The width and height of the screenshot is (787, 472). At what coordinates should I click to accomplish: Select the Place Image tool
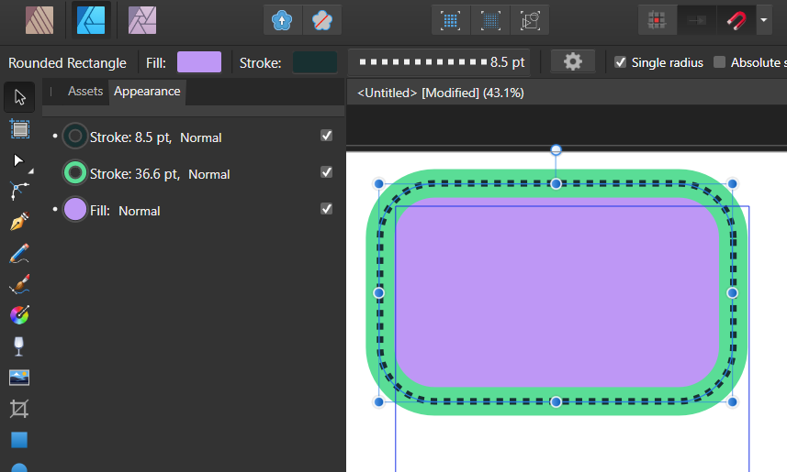click(x=19, y=378)
